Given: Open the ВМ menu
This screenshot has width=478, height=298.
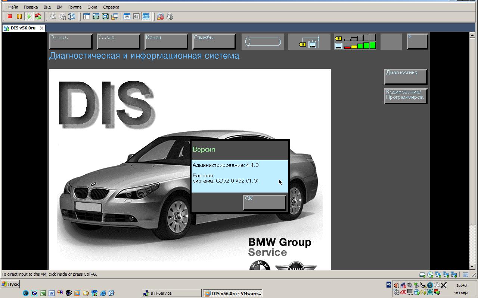Looking at the screenshot, I should pyautogui.click(x=59, y=7).
